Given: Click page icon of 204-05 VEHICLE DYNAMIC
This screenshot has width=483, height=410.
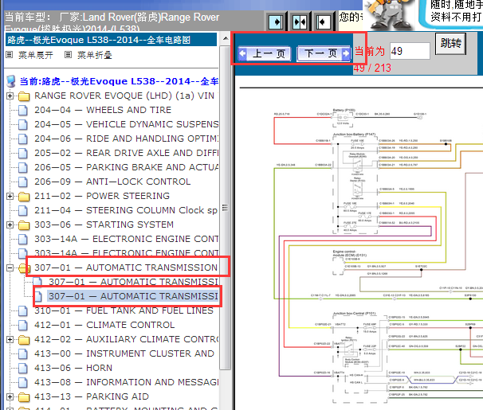Looking at the screenshot, I should click(x=23, y=124).
